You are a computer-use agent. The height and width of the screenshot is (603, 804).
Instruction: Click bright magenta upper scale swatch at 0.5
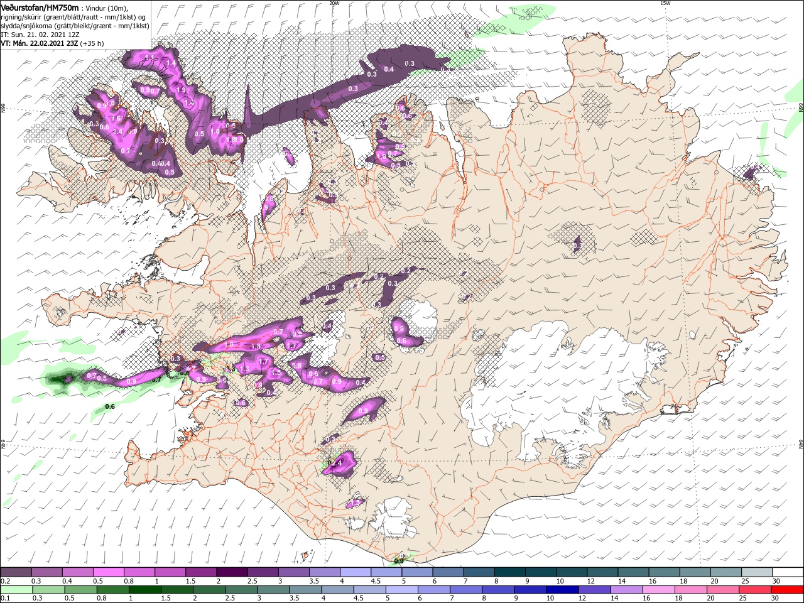[x=108, y=572]
